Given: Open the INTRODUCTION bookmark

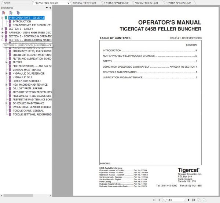Looking at the screenshot, I should [x=22, y=21].
